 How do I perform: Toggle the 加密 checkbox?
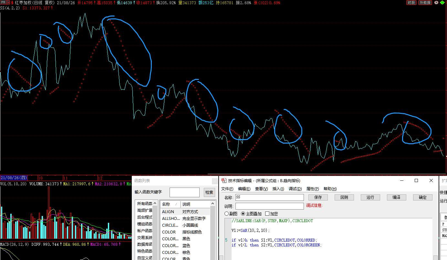[272, 214]
